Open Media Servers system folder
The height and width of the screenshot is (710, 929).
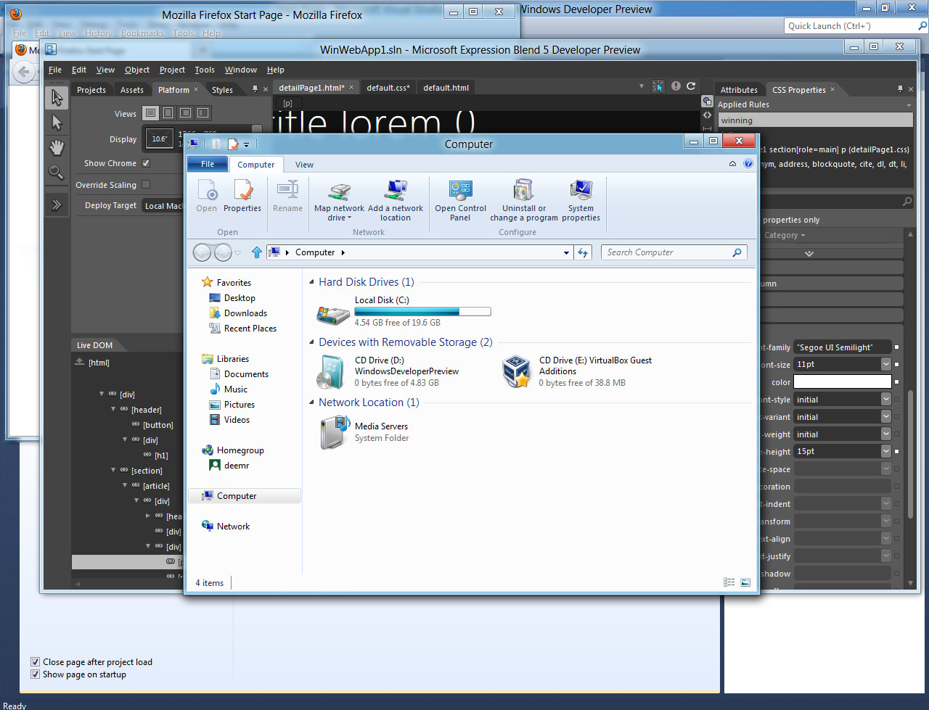click(364, 432)
